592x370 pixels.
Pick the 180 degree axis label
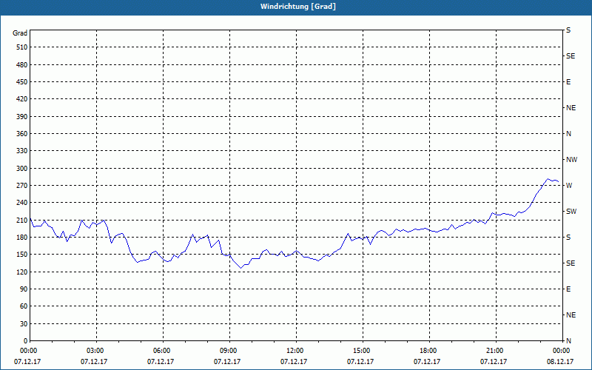click(22, 238)
